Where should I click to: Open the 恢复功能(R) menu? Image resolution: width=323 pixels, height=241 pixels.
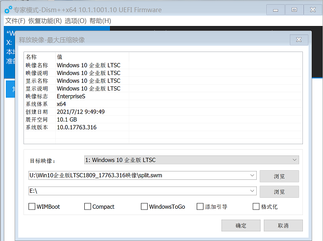pos(45,21)
